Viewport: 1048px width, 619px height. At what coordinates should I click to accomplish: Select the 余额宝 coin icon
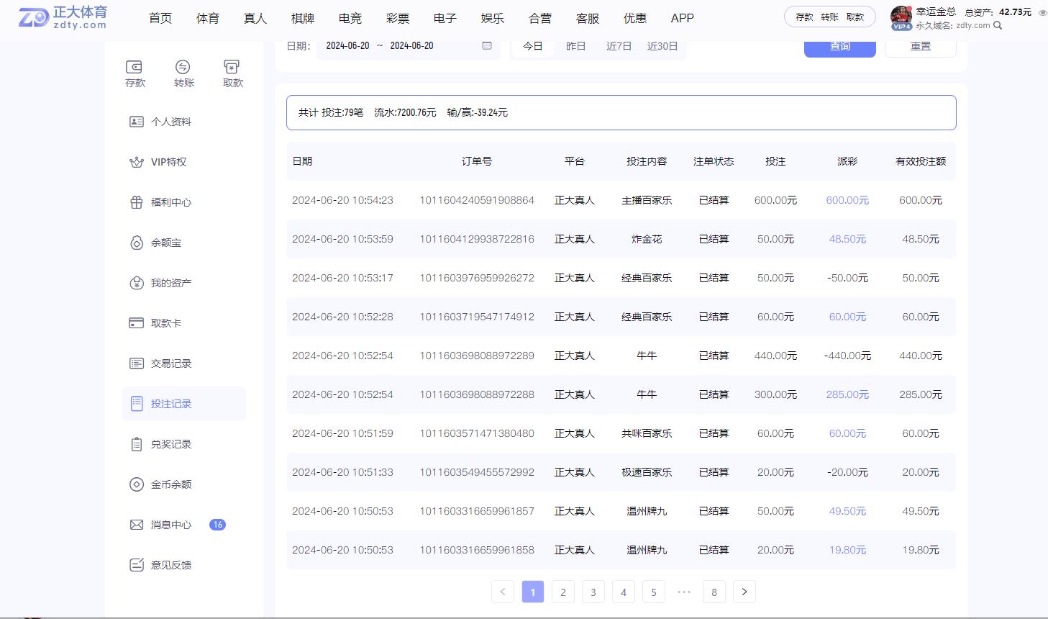coord(136,243)
